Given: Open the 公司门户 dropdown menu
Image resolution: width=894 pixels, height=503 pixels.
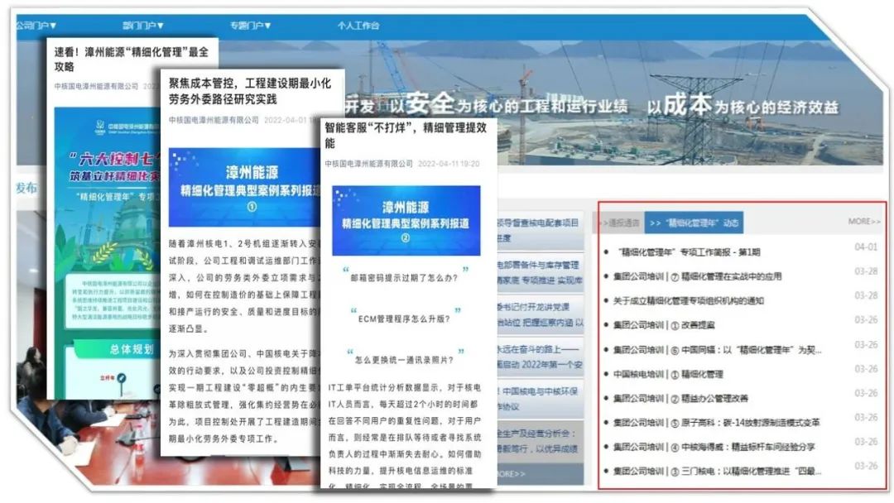Looking at the screenshot, I should tap(36, 26).
